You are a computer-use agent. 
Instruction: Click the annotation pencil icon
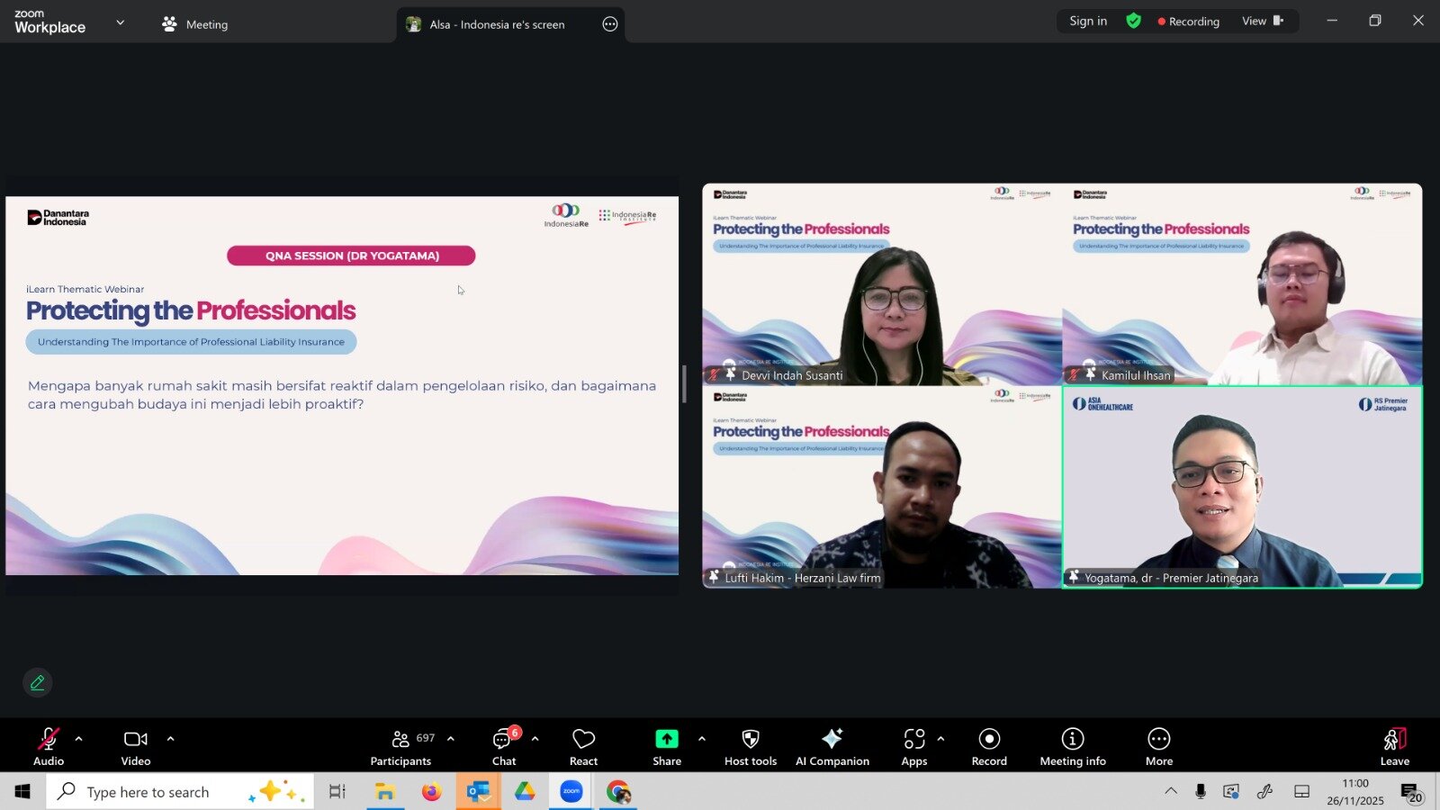(x=38, y=683)
